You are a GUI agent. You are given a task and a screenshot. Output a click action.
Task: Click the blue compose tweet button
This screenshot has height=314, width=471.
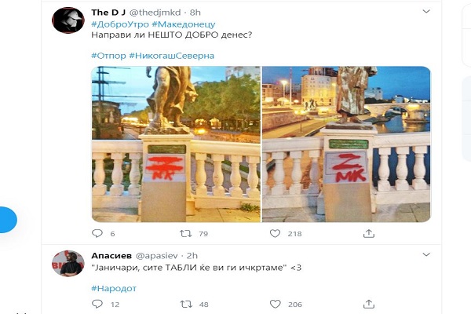pyautogui.click(x=8, y=219)
